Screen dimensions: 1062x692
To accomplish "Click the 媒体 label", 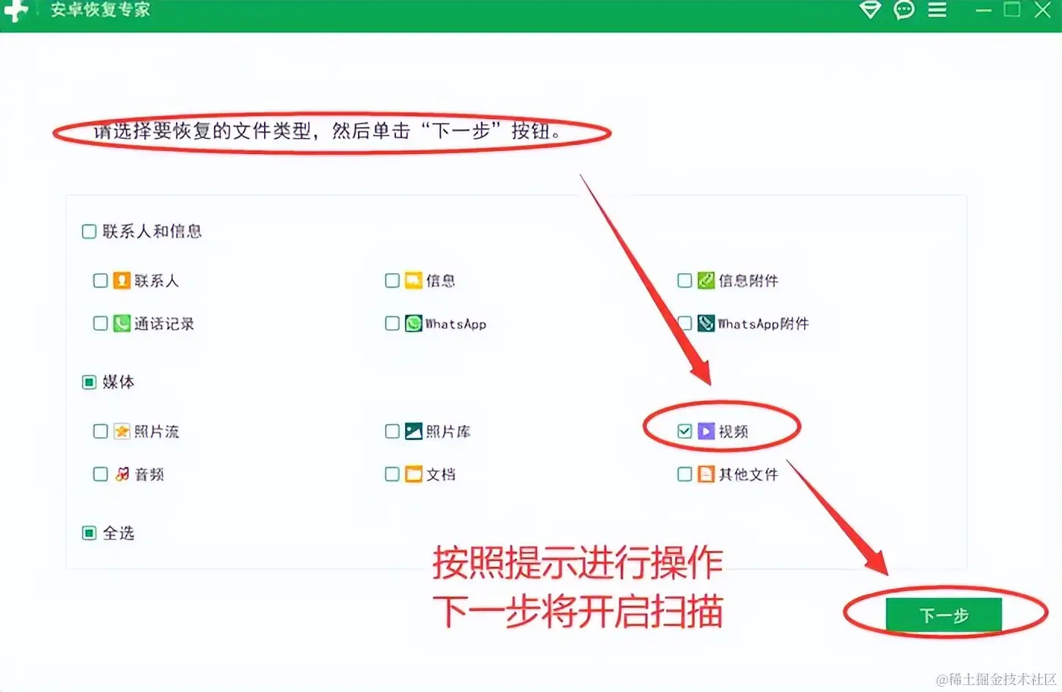I will point(118,382).
